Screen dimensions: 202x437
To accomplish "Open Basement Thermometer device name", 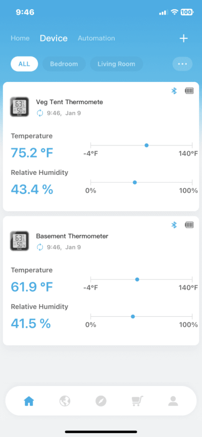I will click(x=72, y=236).
